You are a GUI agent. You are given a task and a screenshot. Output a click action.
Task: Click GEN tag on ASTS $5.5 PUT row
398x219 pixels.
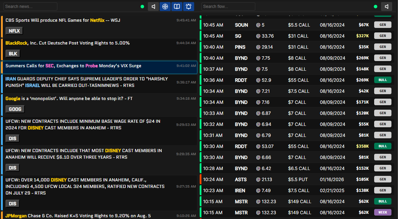coord(383,179)
